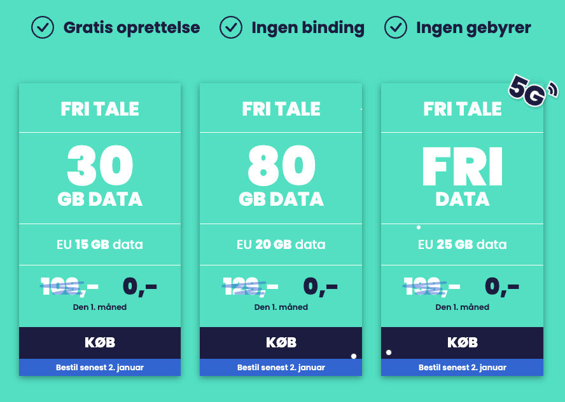Click the EU 20 GB data row

point(281,245)
